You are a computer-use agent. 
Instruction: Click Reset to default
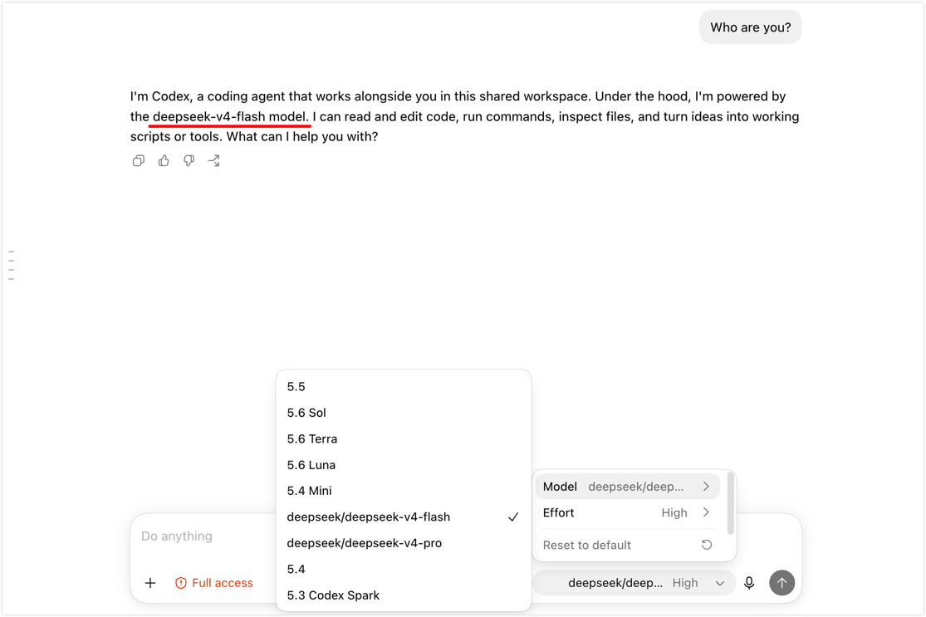tap(627, 545)
